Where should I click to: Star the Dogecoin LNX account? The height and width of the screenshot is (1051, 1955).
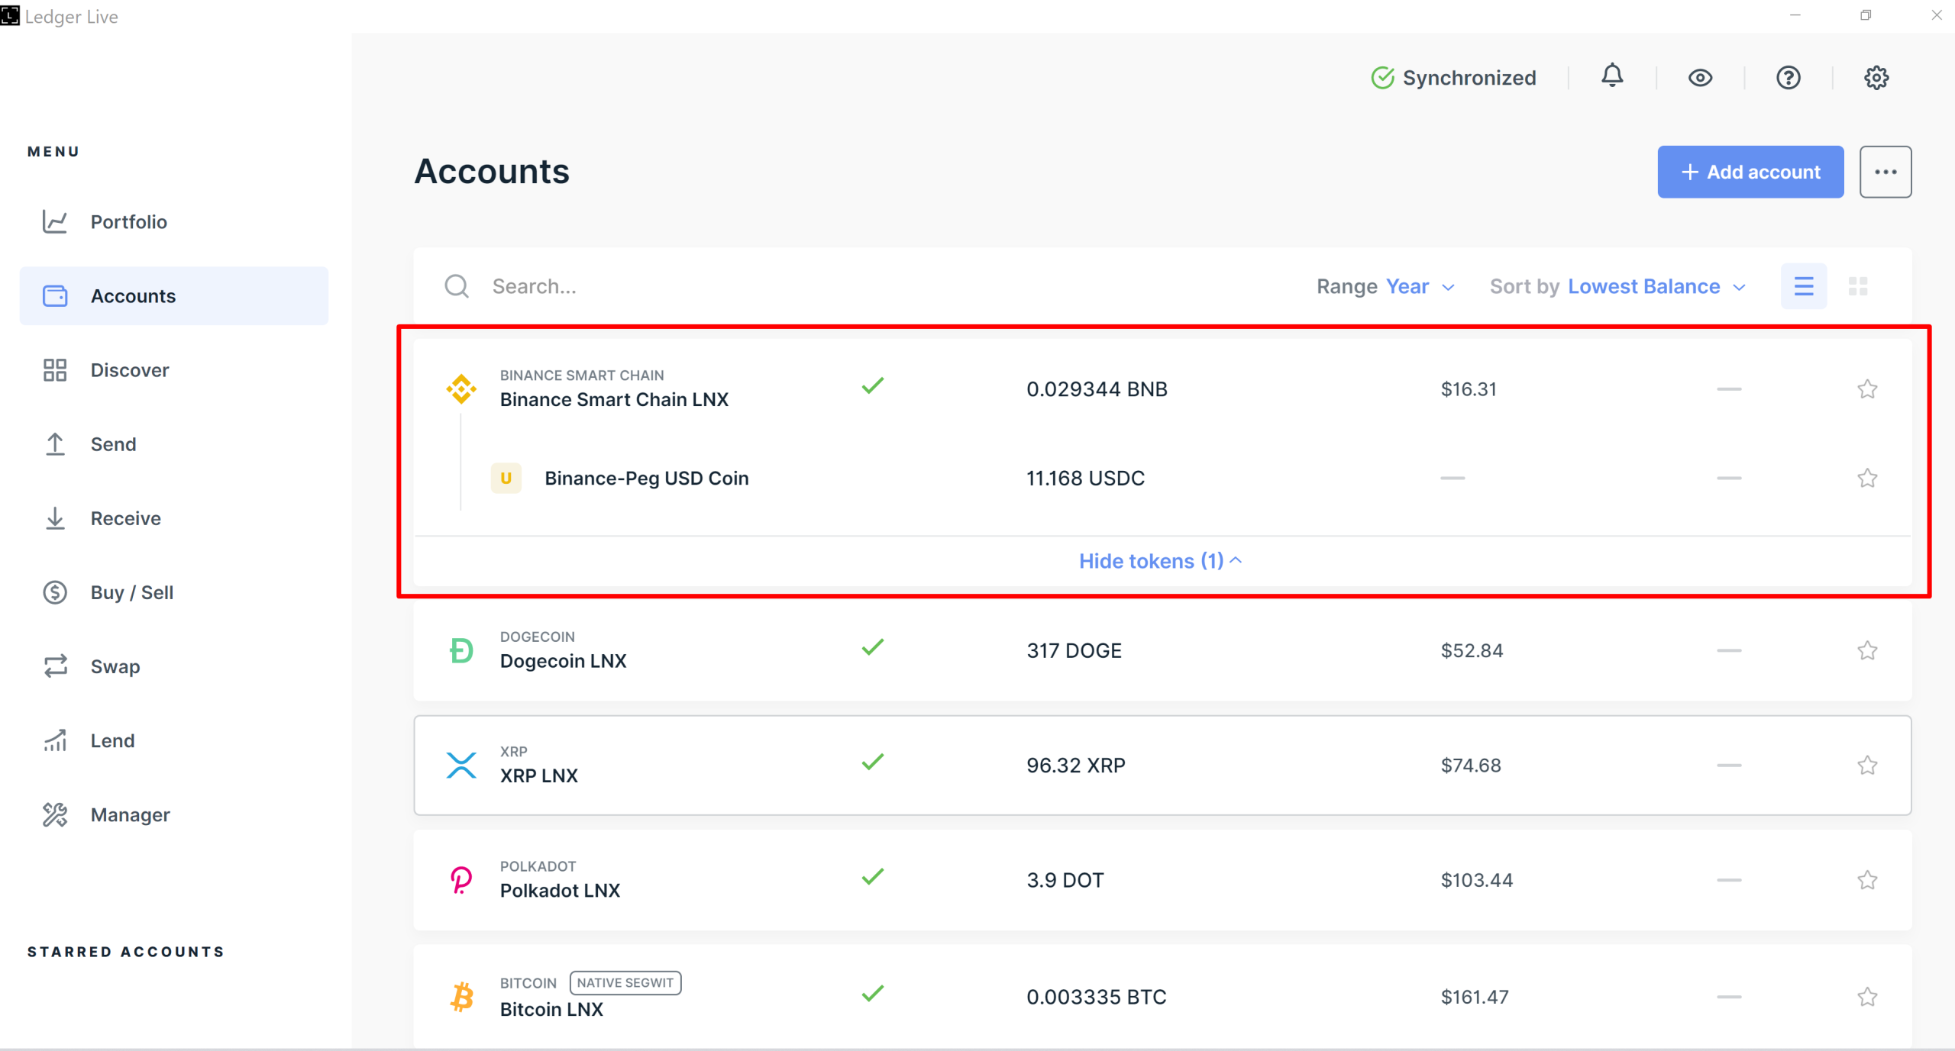pos(1867,650)
